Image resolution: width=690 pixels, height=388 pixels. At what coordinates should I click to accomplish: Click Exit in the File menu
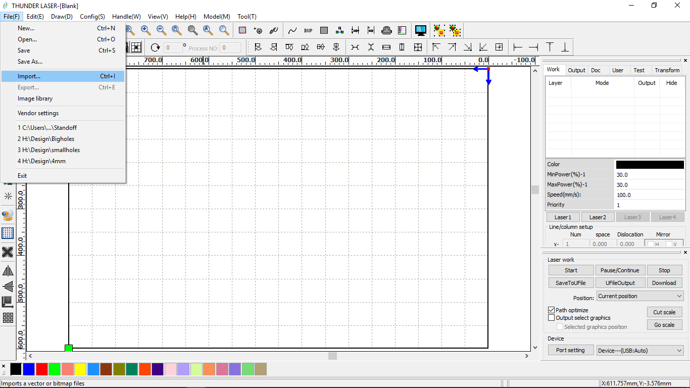[63, 176]
